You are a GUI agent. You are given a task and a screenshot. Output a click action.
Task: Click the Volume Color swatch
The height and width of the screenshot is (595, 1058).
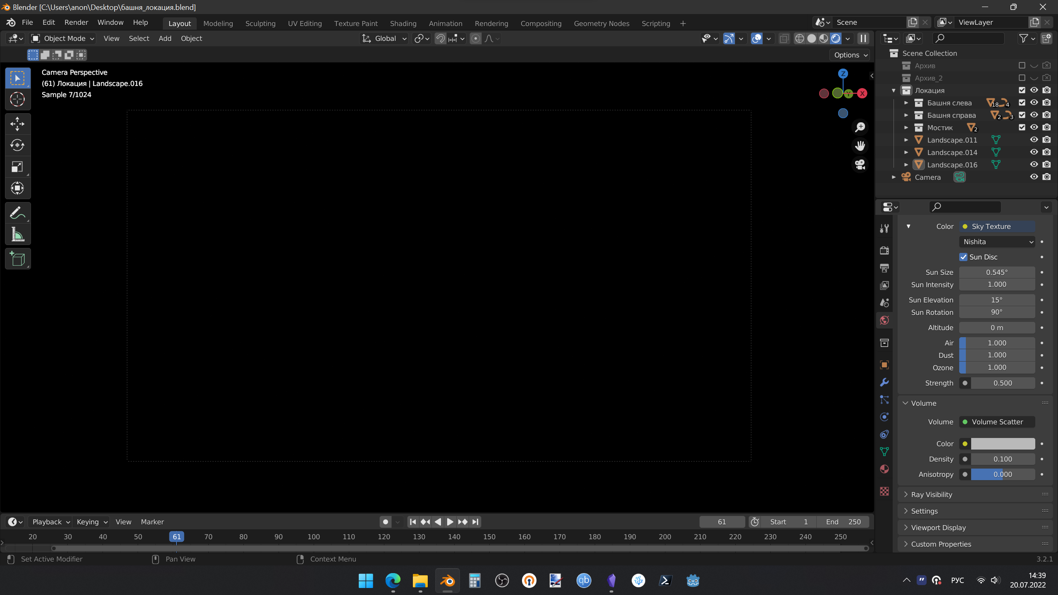coord(1003,444)
